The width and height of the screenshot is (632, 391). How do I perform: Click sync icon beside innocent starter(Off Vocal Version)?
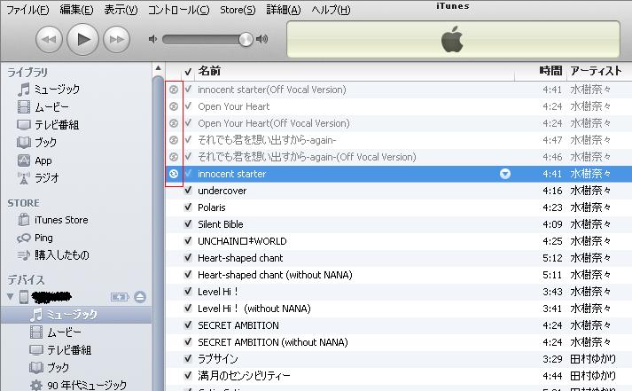coord(174,90)
